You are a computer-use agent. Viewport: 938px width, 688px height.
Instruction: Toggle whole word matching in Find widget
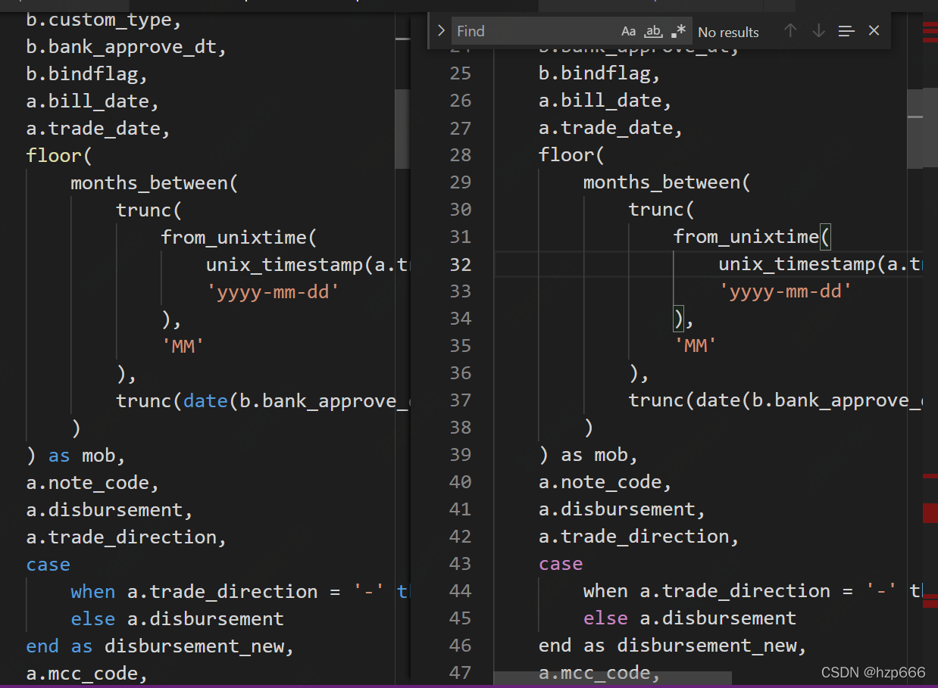pos(653,31)
